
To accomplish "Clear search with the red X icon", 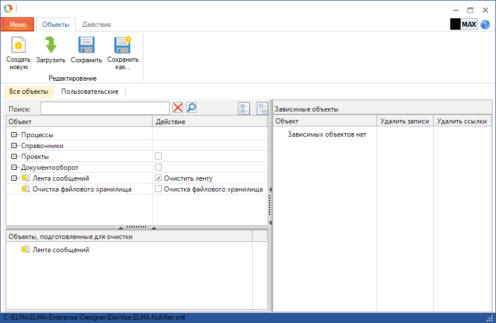I will tap(178, 108).
